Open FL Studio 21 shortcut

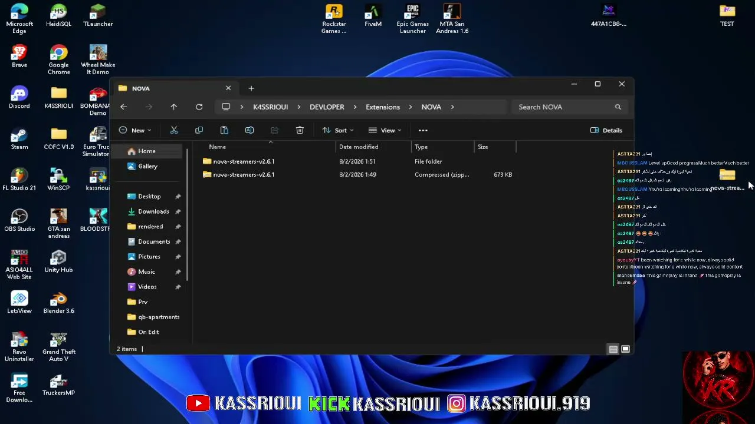coord(19,180)
